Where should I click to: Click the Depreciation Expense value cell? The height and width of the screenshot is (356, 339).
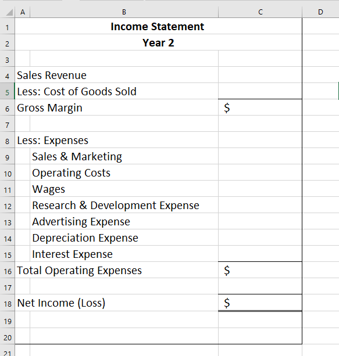click(x=261, y=238)
